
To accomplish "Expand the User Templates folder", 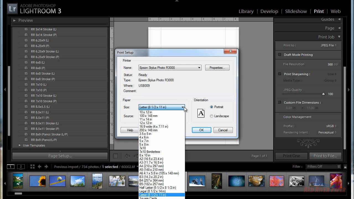I will click(x=20, y=145).
